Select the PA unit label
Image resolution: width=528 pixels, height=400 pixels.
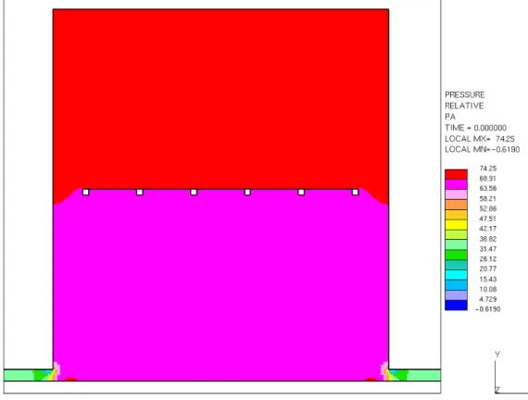[450, 117]
